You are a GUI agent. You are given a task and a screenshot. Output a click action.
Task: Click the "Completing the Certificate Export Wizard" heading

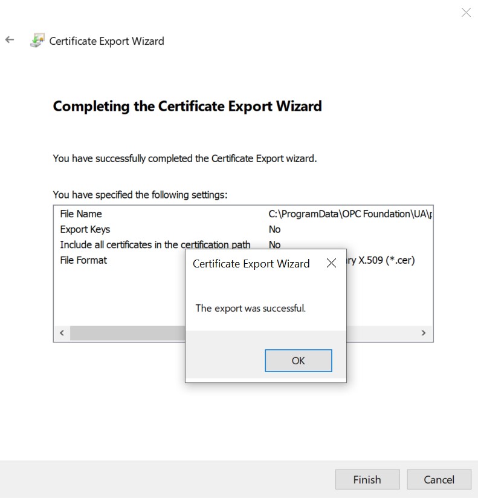tap(187, 106)
